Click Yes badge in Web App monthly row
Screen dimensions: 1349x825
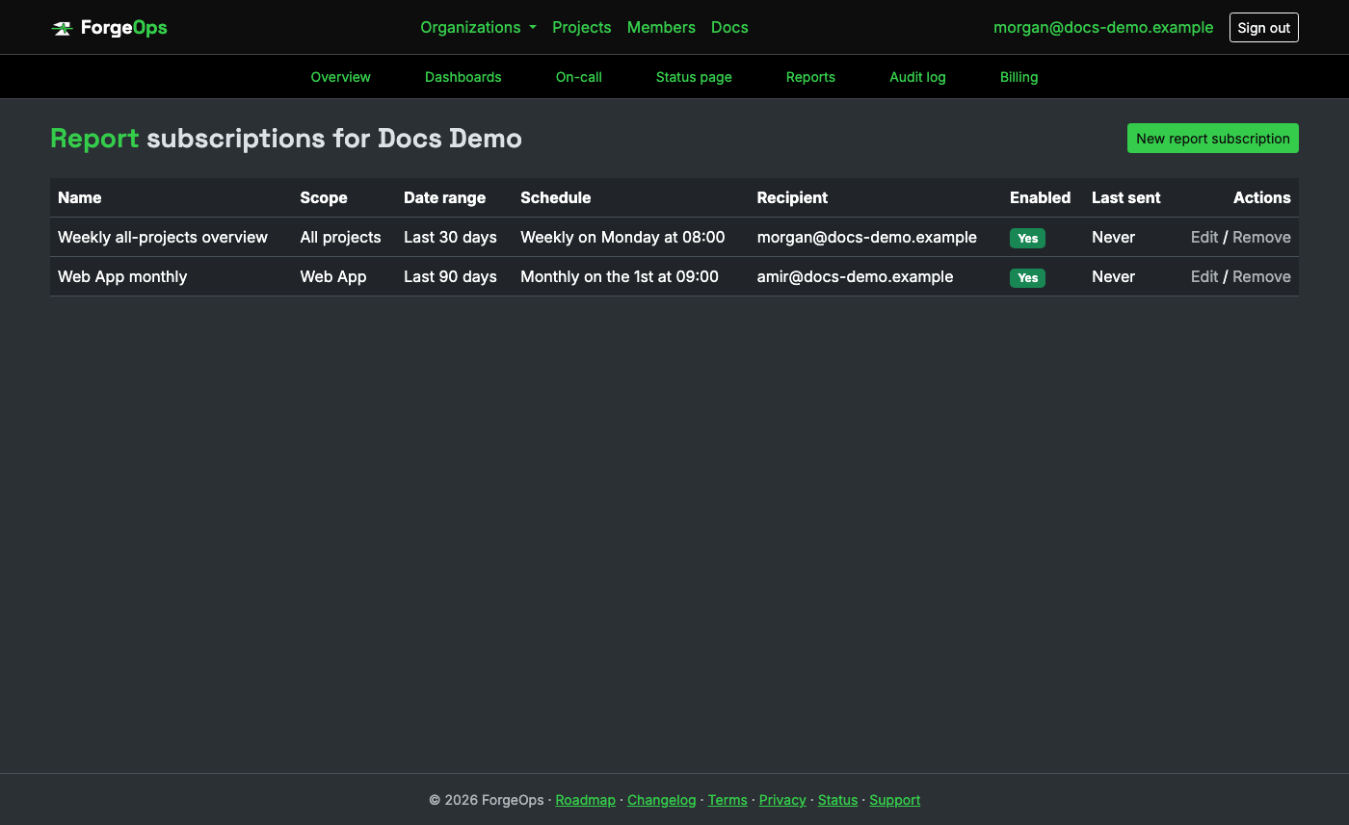(x=1027, y=277)
